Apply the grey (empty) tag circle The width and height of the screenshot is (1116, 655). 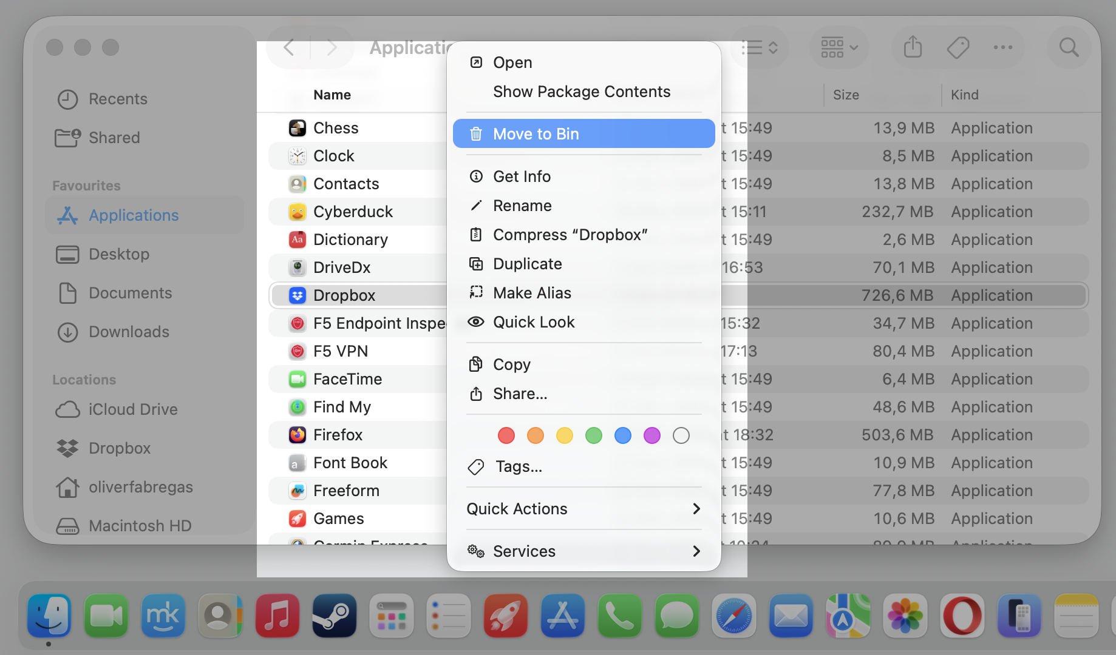point(681,435)
